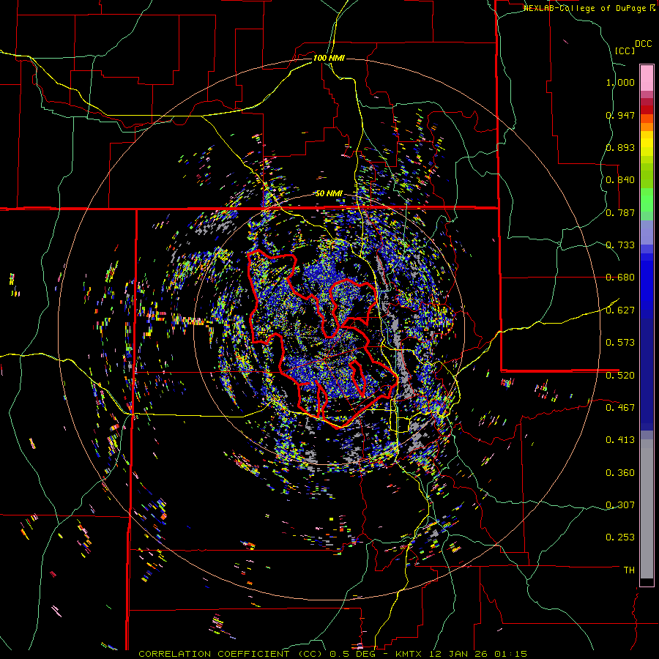The width and height of the screenshot is (659, 659).
Task: Click the DCC product label
Action: pos(643,44)
